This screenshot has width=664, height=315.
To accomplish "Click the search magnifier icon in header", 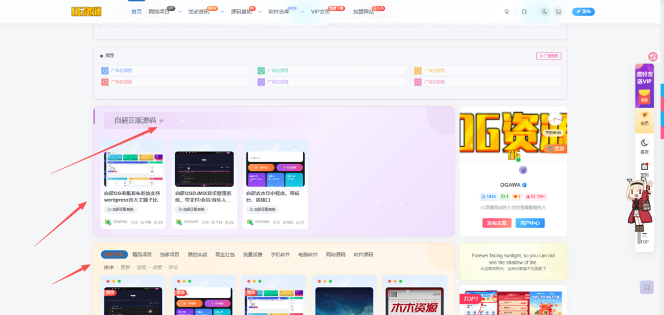I will click(524, 12).
